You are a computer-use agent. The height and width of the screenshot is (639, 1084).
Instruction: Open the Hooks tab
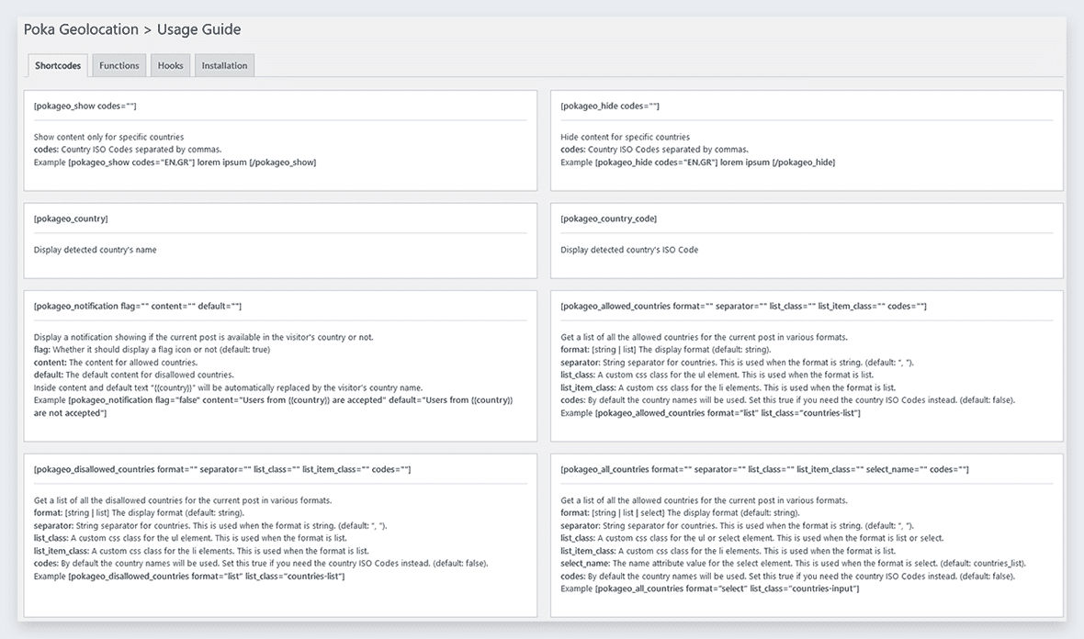coord(170,65)
